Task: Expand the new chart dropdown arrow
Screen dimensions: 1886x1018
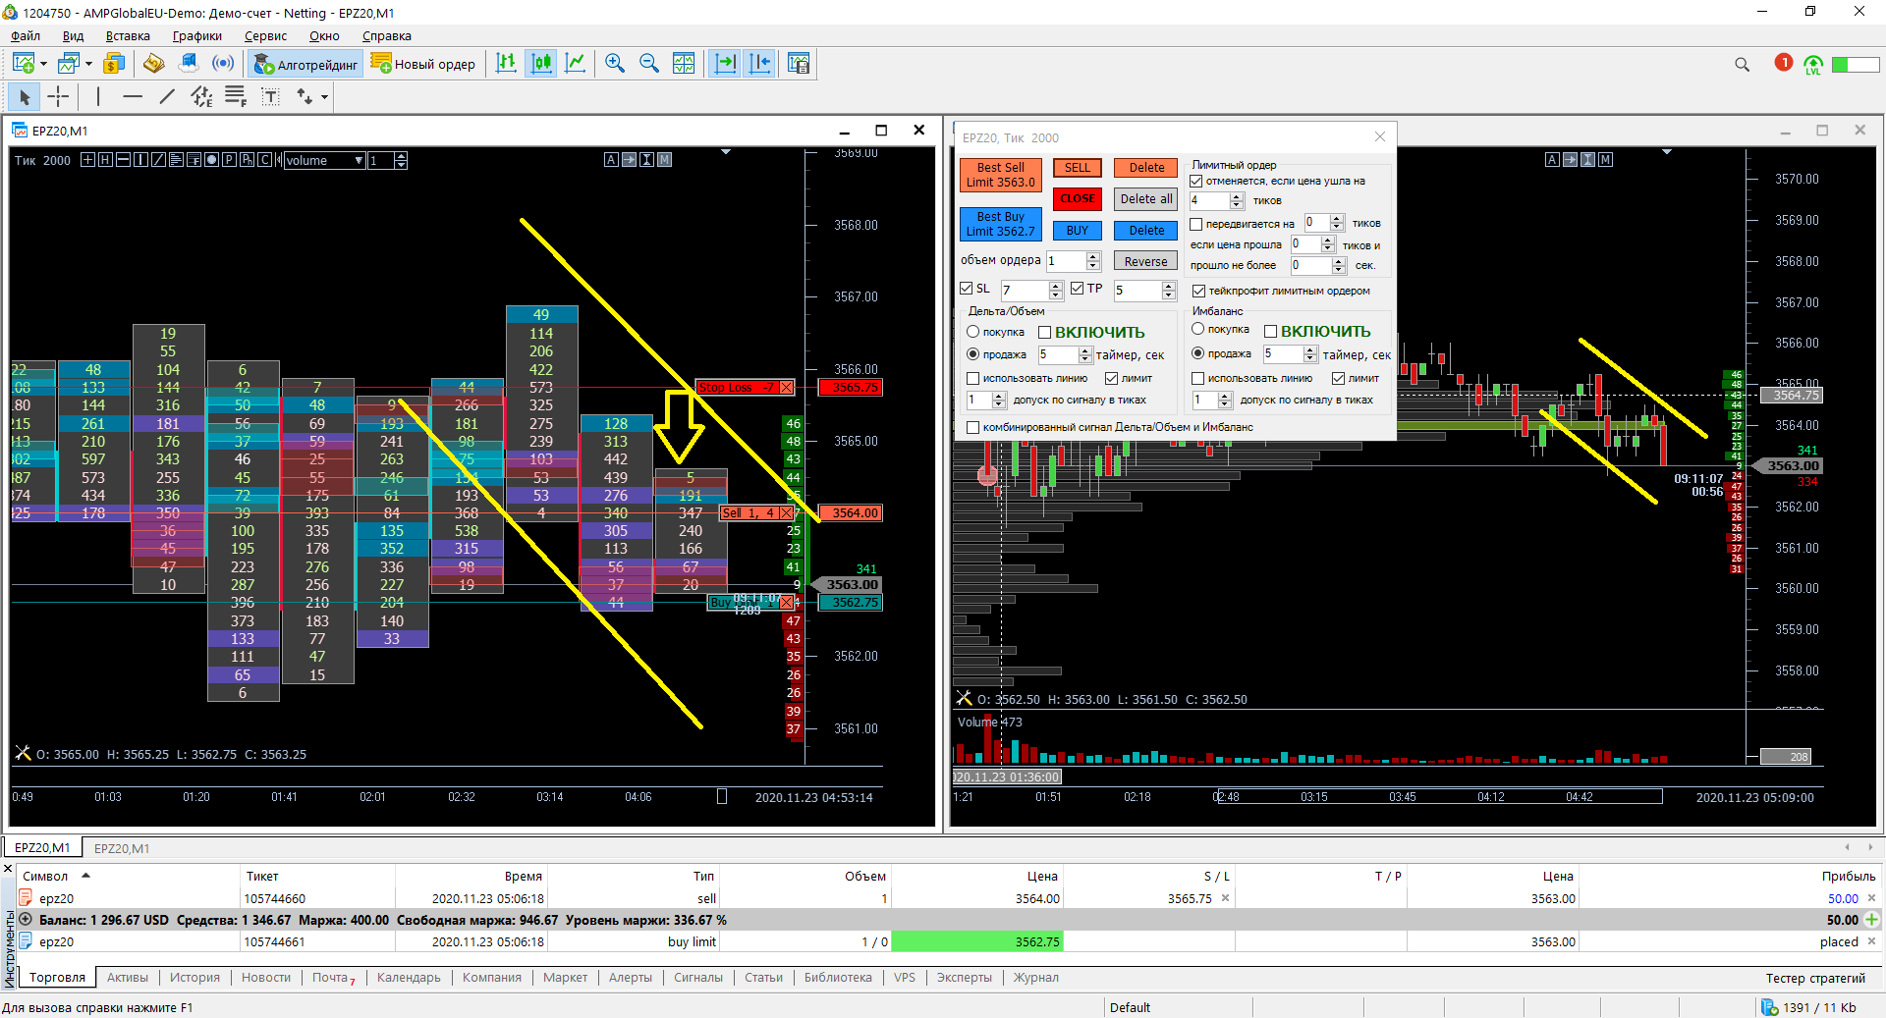Action: 44,64
